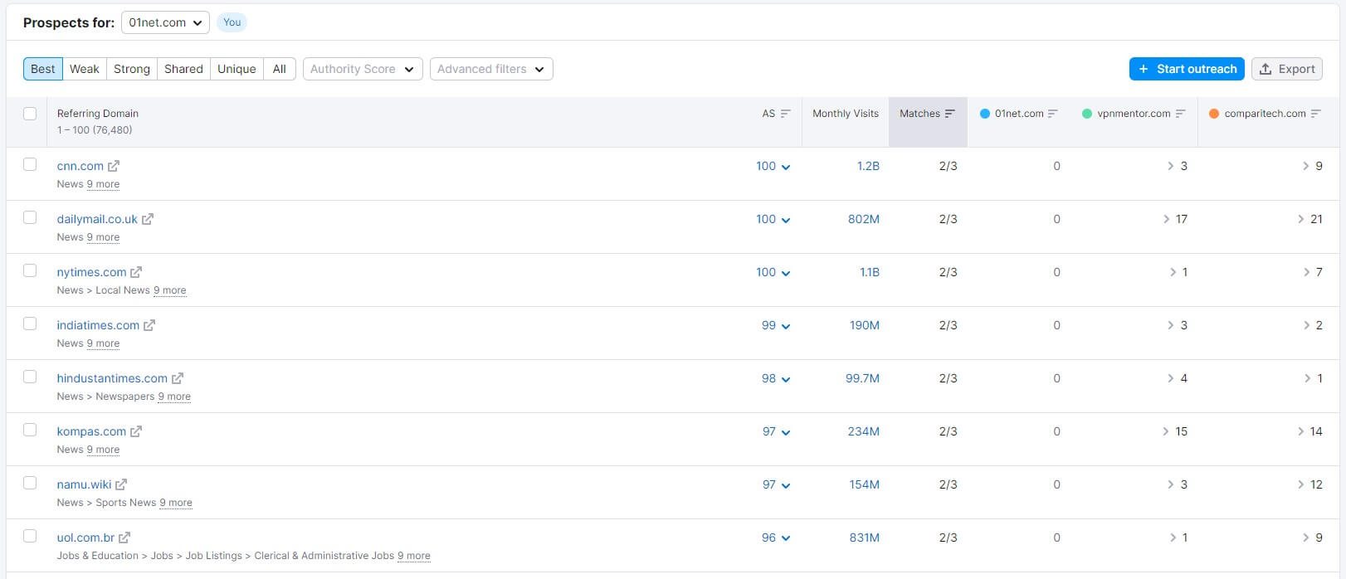1346x579 pixels.
Task: Select the header select-all checkbox
Action: 30,114
